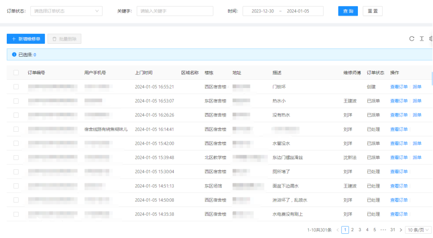433x238 pixels.
Task: Go to page 2 of results
Action: click(x=353, y=230)
